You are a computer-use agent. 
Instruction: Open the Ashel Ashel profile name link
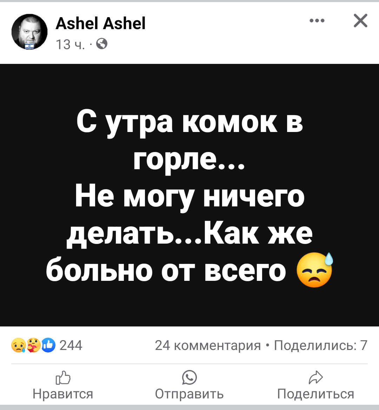click(x=100, y=23)
